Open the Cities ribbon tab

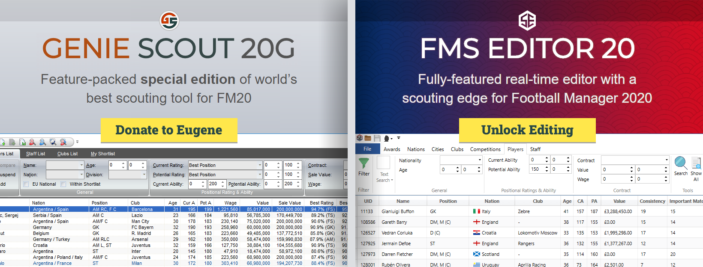point(438,149)
